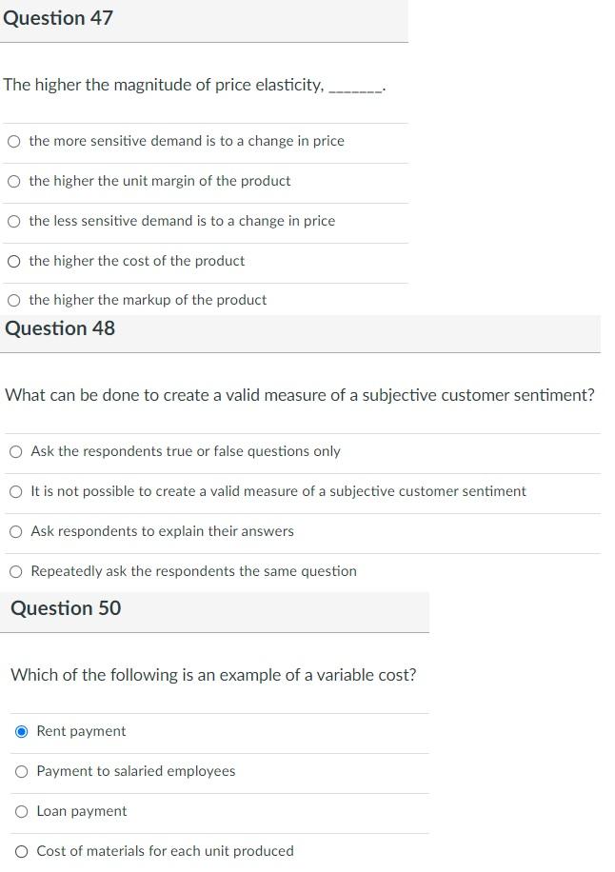Click the selected "Rent payment" radio button
615x872 pixels.
(x=22, y=731)
